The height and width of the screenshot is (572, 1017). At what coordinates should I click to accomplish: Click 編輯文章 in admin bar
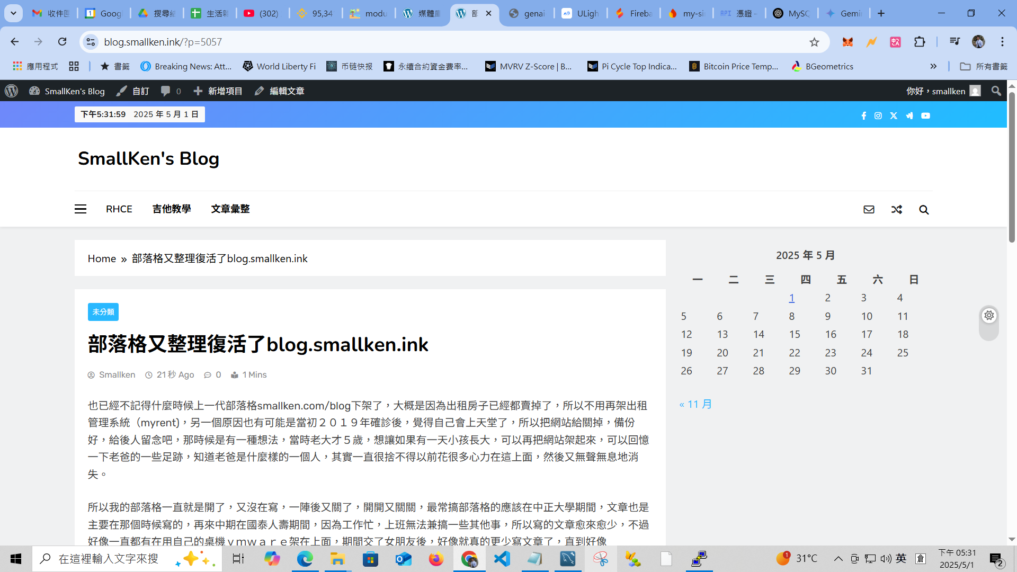click(280, 91)
